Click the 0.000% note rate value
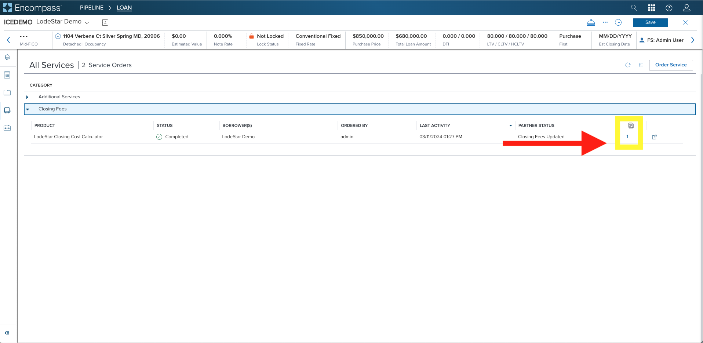Viewport: 703px width, 343px height. (x=223, y=36)
